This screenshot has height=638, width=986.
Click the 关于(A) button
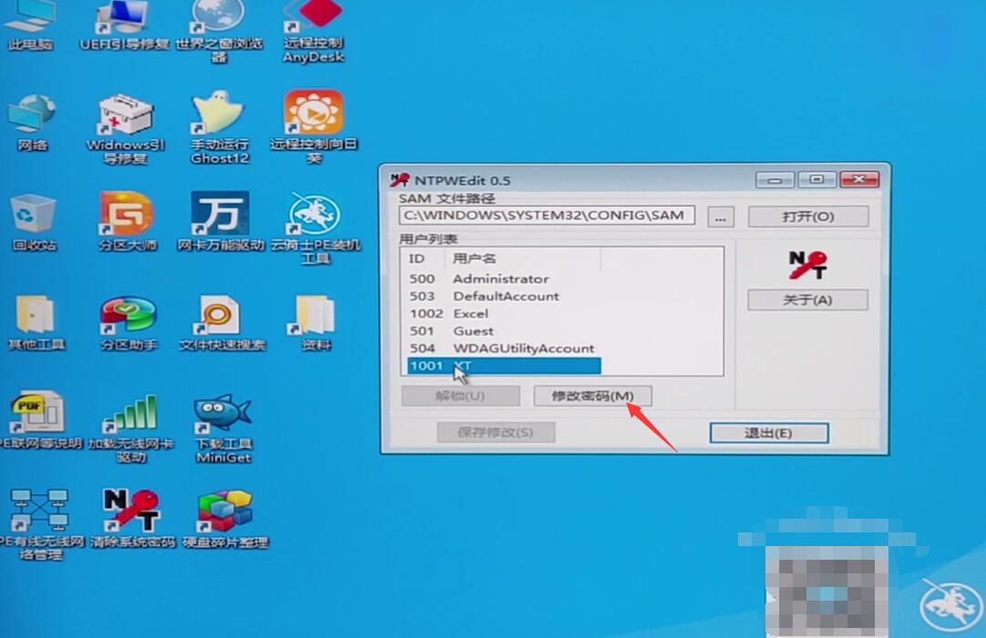pos(807,300)
